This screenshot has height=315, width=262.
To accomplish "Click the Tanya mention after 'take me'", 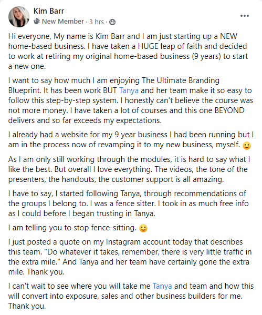I will pos(162,286).
